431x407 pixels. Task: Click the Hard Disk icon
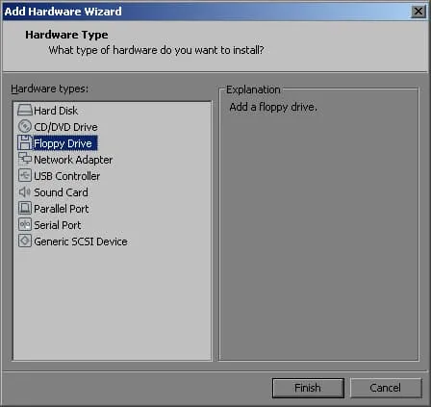tap(25, 110)
